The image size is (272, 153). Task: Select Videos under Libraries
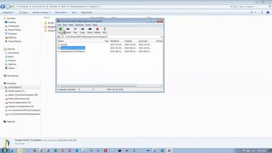(11, 68)
